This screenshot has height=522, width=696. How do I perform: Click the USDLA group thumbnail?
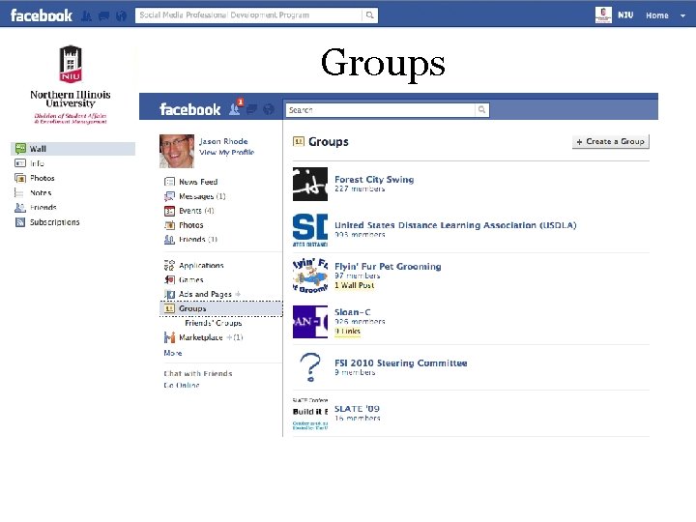[310, 230]
